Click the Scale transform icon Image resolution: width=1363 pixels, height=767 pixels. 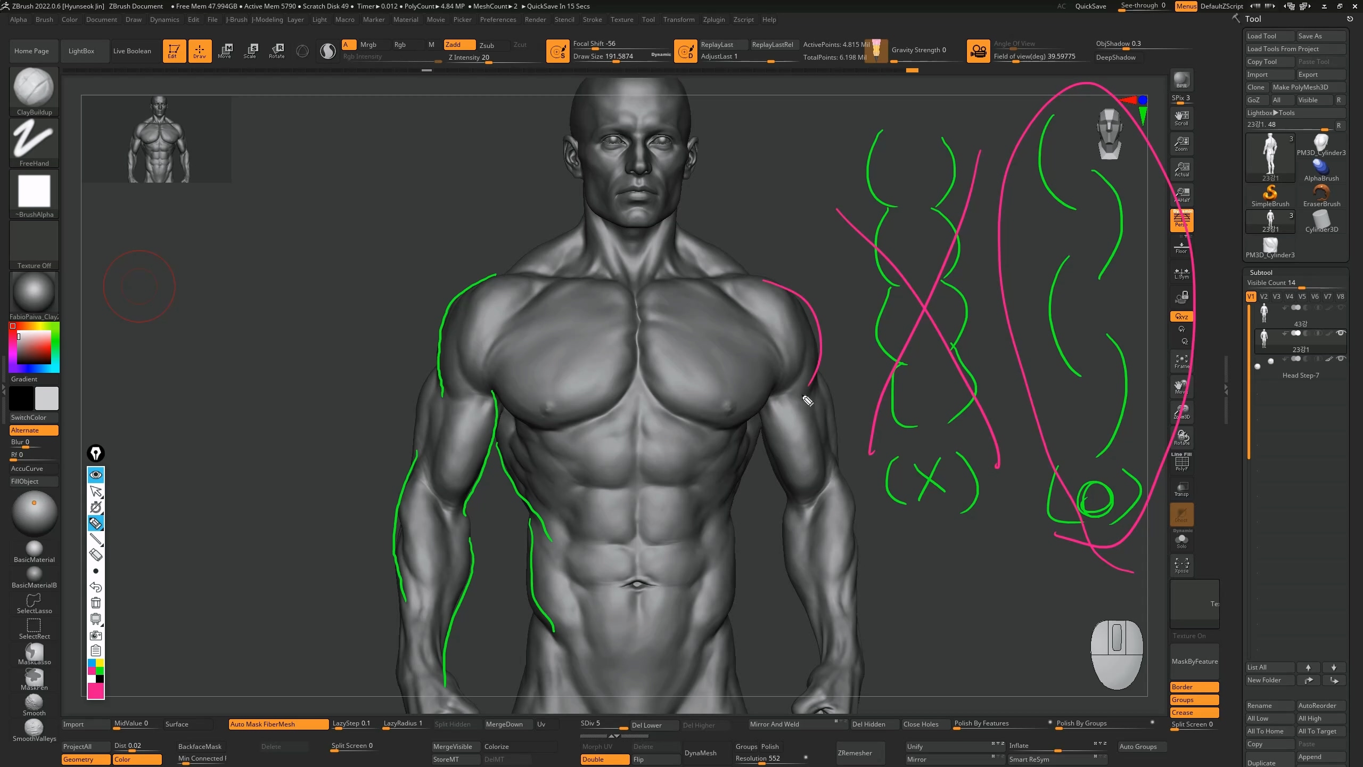point(250,51)
